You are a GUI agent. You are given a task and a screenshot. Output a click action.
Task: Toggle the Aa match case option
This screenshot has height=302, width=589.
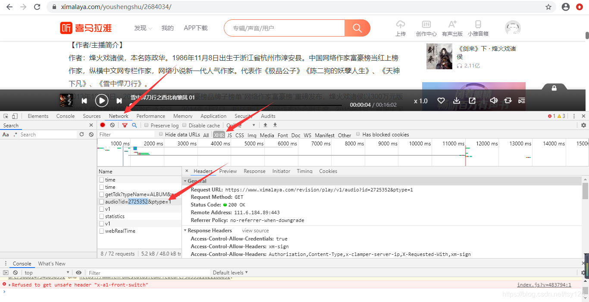click(6, 135)
